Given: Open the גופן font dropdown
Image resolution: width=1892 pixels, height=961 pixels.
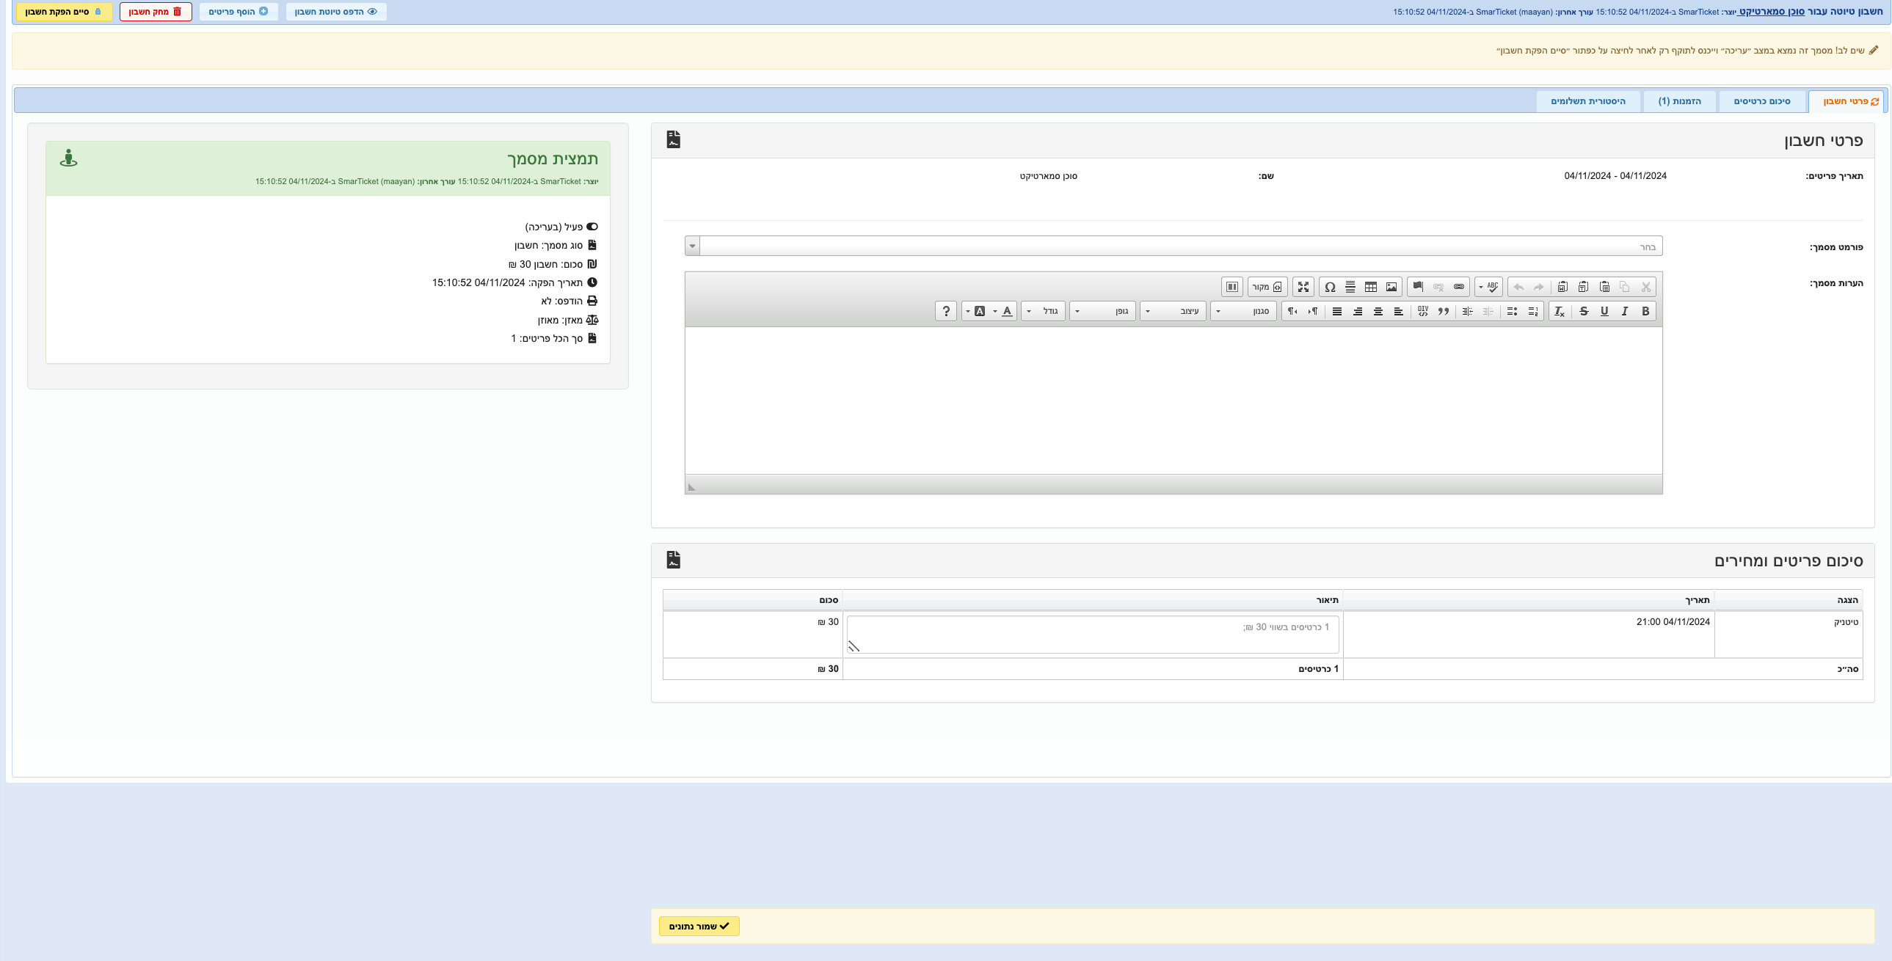Looking at the screenshot, I should [1103, 311].
